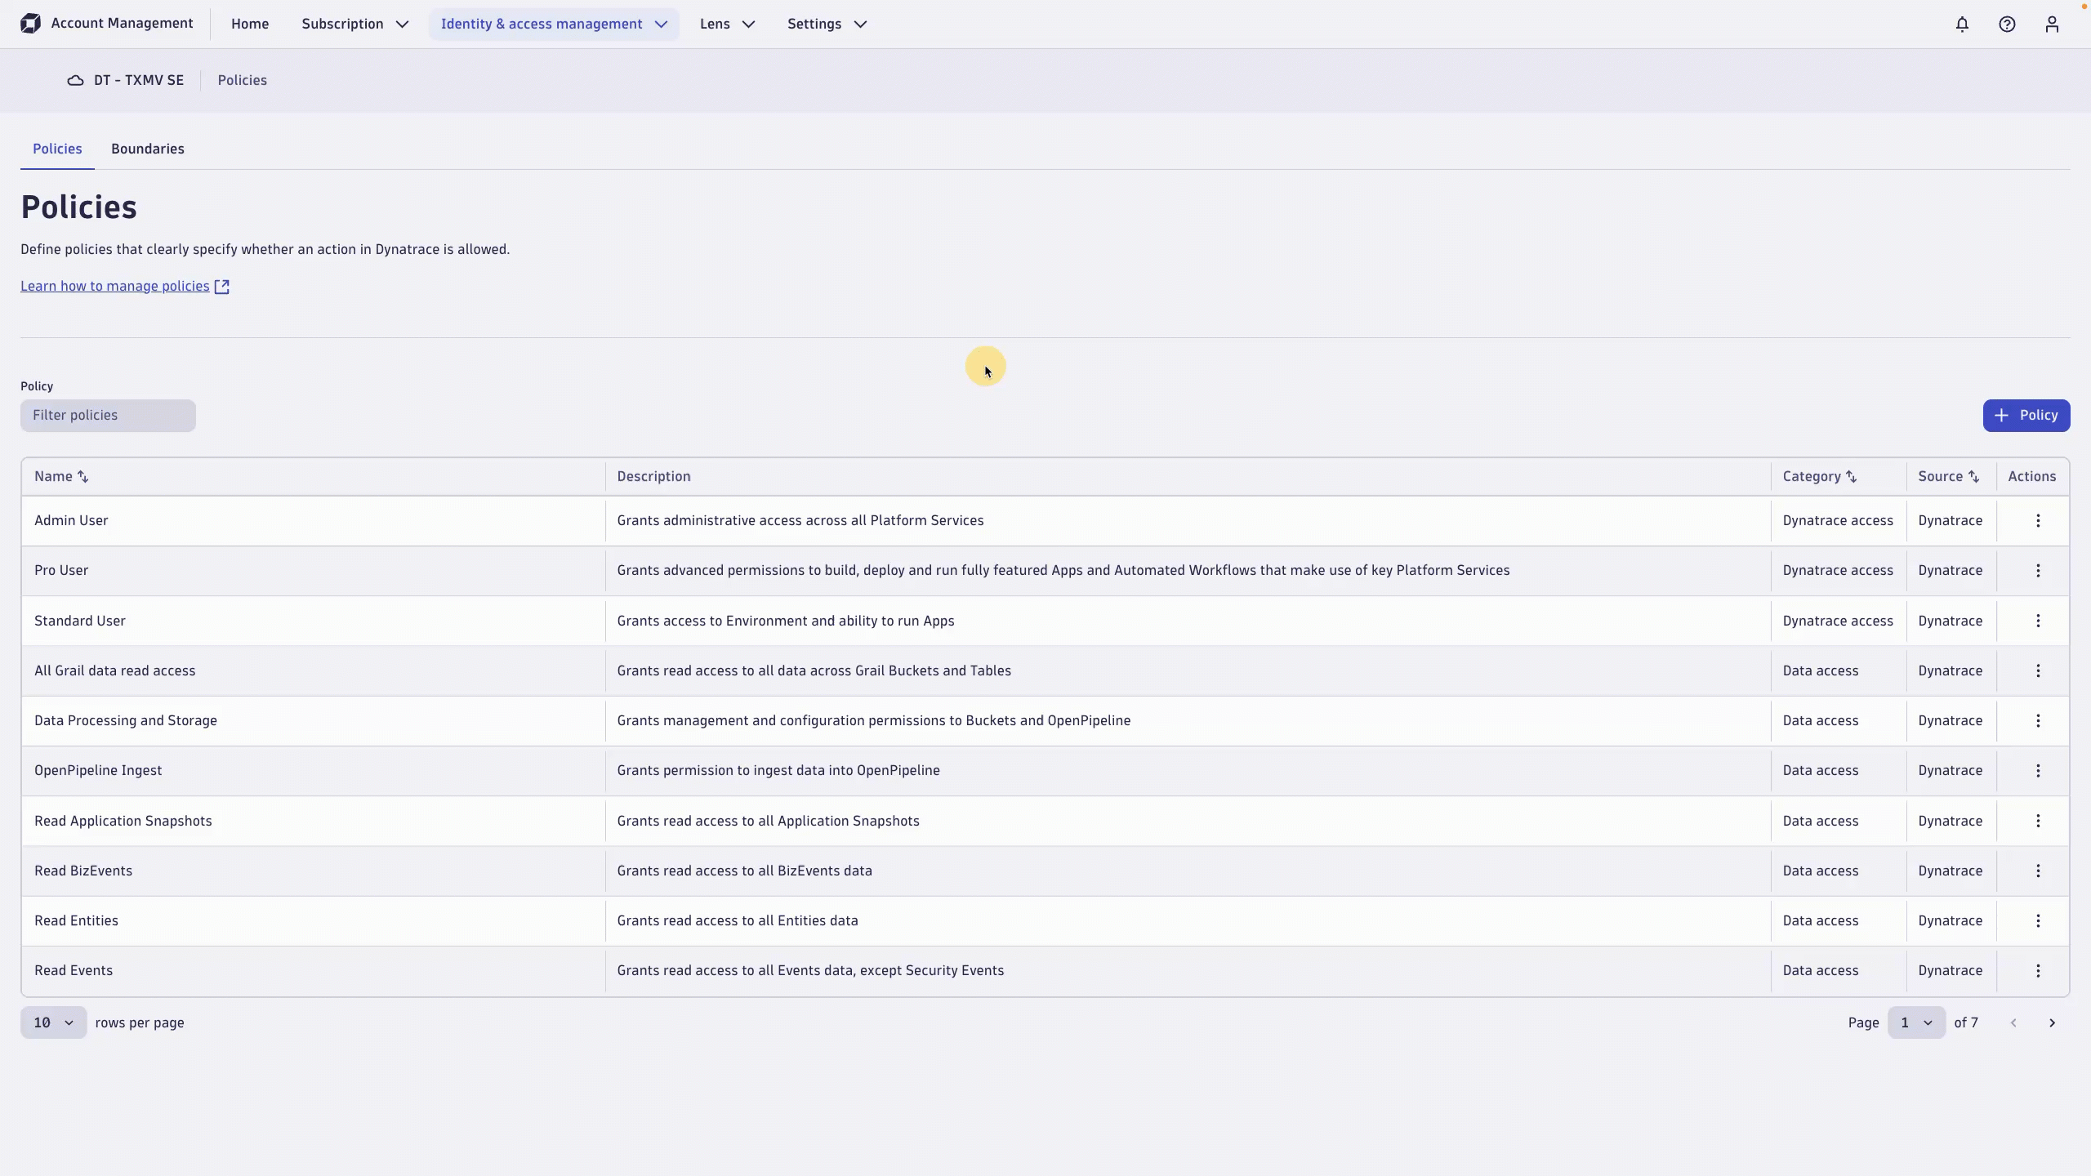The image size is (2091, 1176).
Task: Open actions menu for Pro User
Action: (x=2038, y=571)
